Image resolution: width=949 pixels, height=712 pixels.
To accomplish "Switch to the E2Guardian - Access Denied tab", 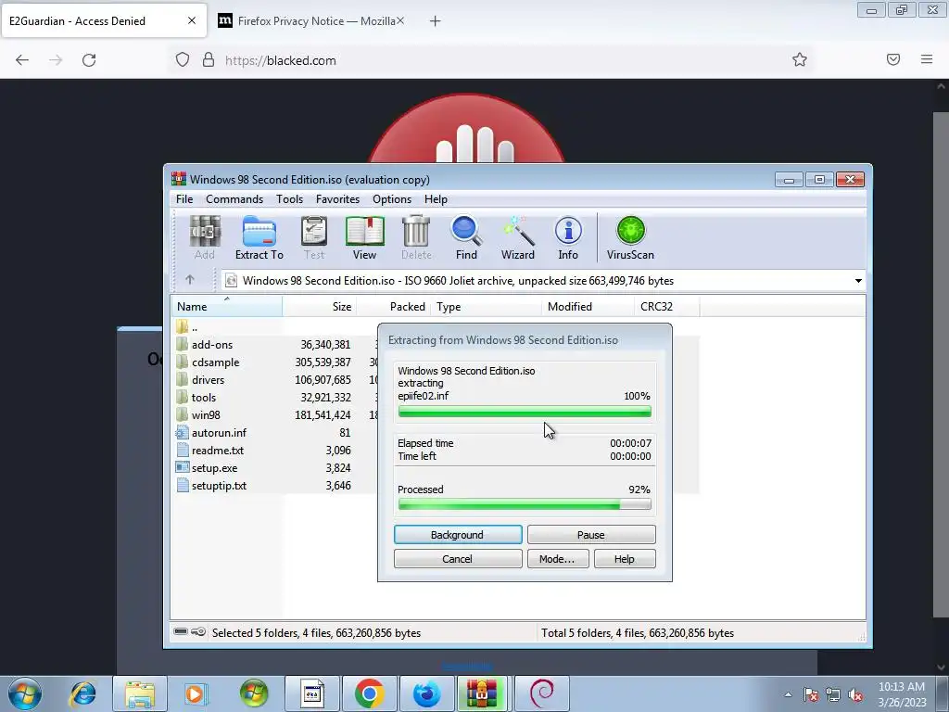I will 104,21.
